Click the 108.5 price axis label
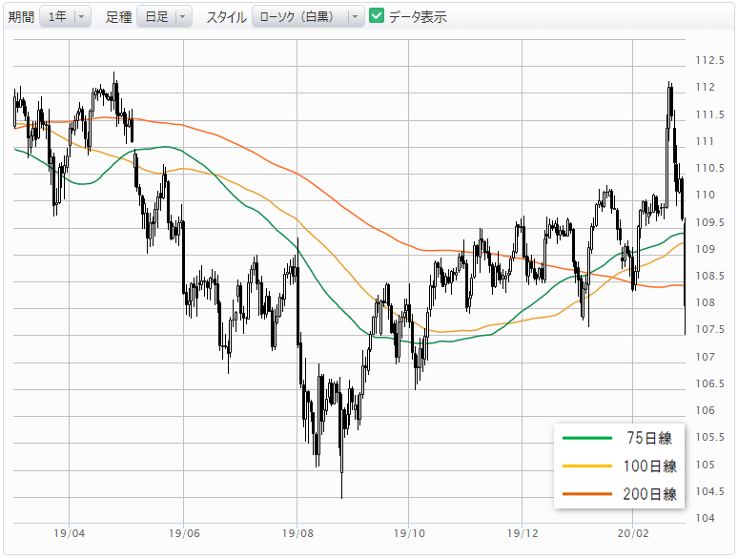738x559 pixels. coord(709,276)
